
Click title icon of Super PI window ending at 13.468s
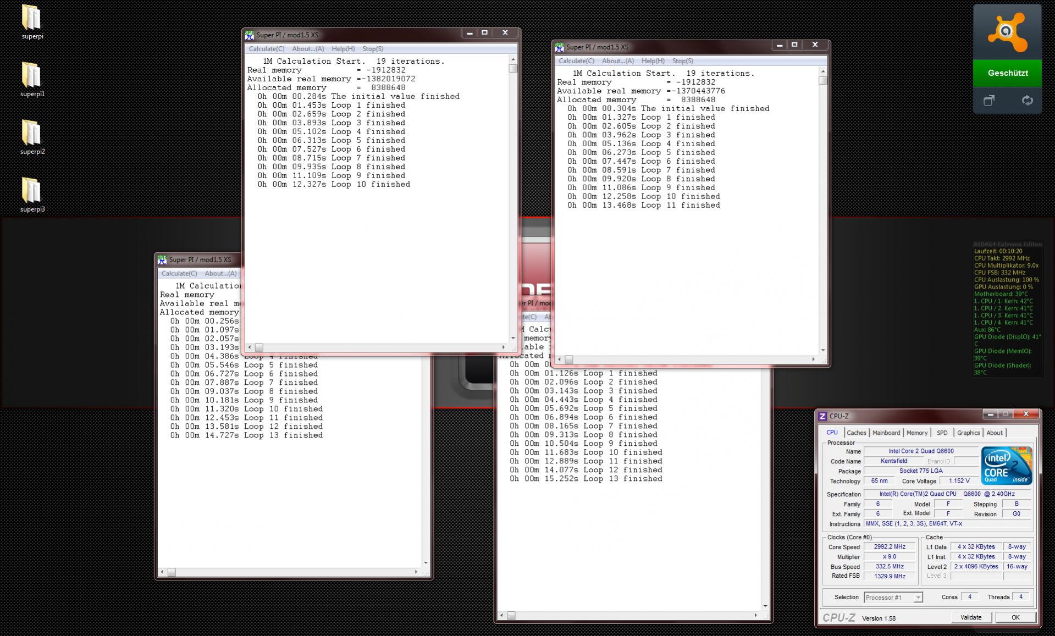(x=559, y=47)
